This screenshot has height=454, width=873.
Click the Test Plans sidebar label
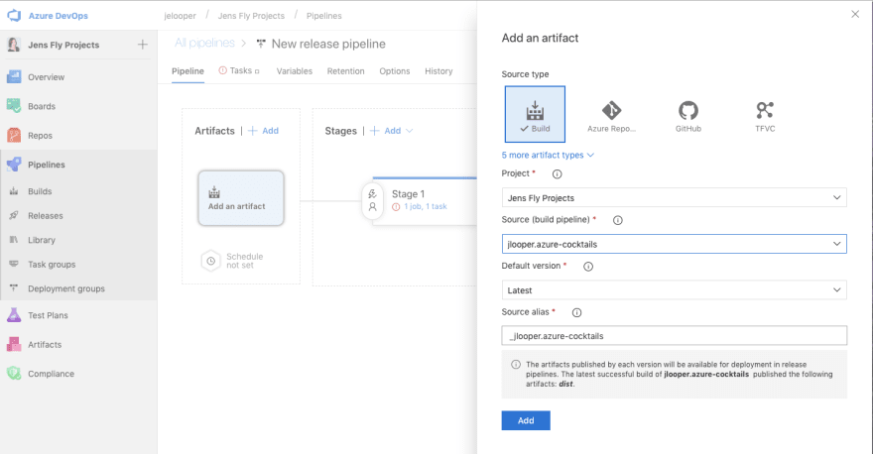click(x=48, y=315)
